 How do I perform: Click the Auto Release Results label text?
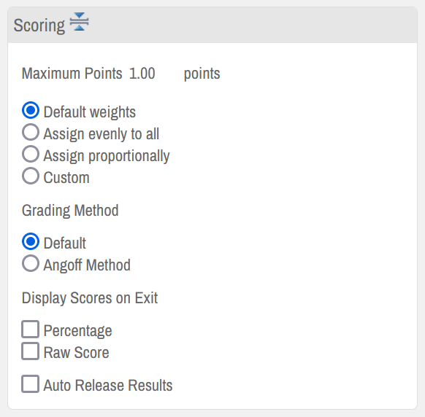[108, 386]
